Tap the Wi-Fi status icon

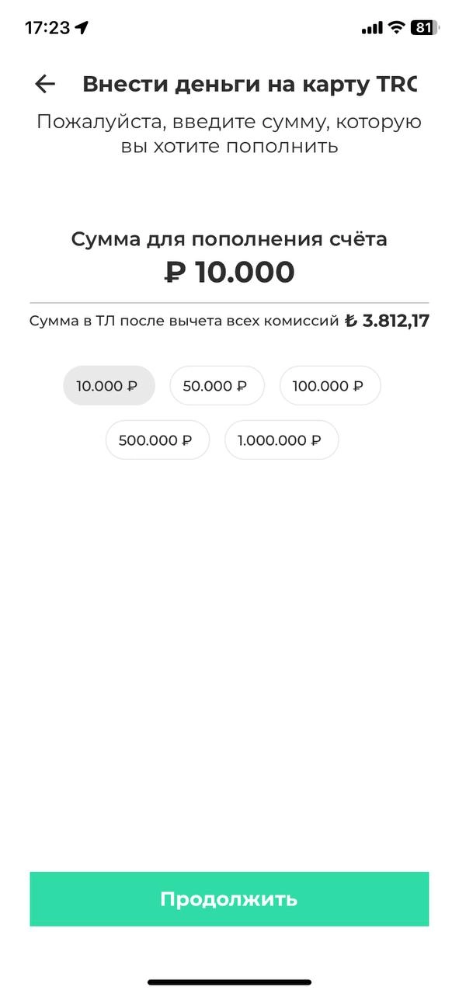[397, 27]
